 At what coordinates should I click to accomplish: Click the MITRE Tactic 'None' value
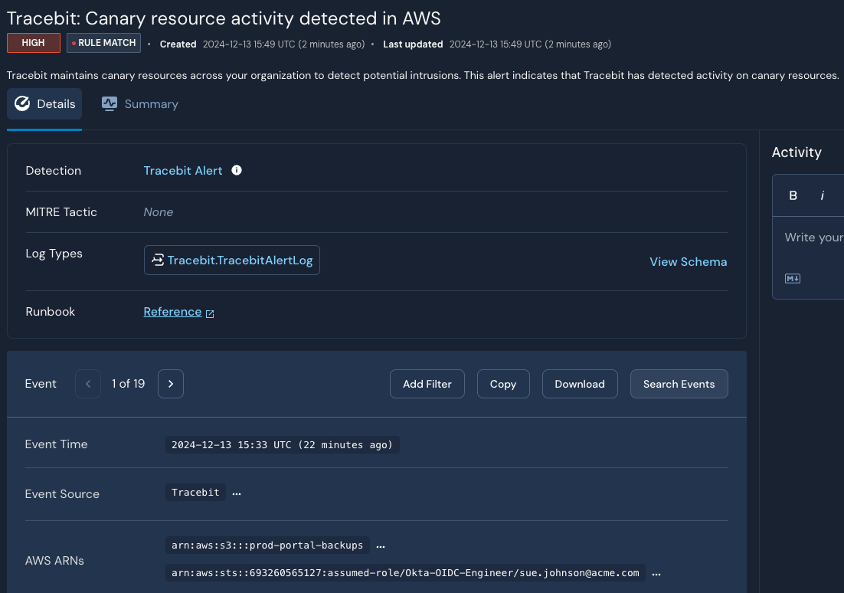pyautogui.click(x=159, y=212)
